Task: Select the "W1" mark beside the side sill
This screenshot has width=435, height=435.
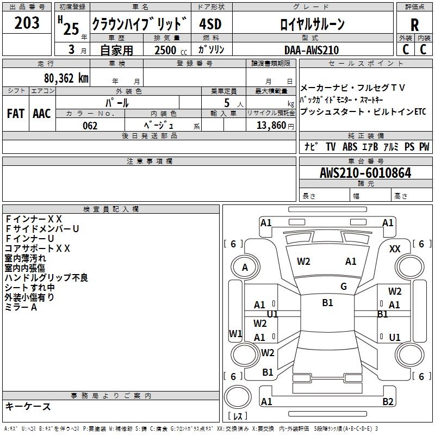Action: coord(235,333)
